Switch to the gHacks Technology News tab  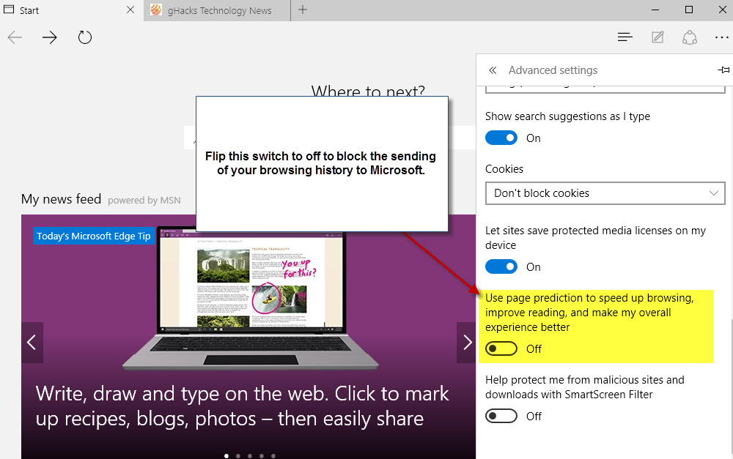pos(217,10)
